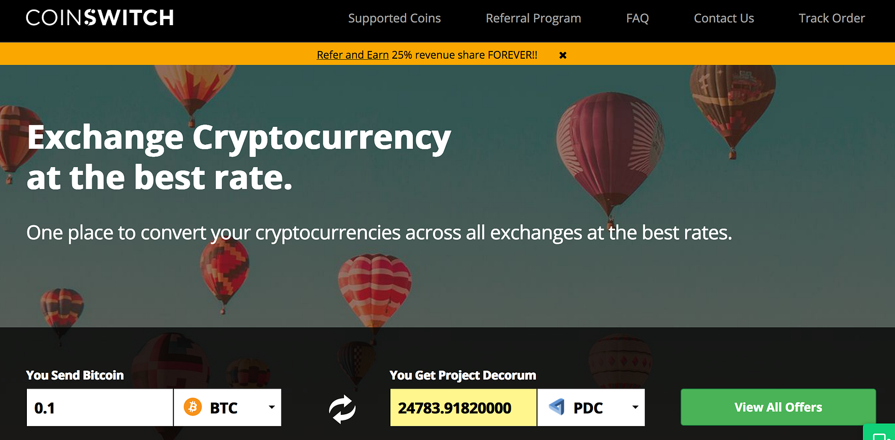The width and height of the screenshot is (895, 440).
Task: Open Supported Coins page
Action: click(394, 18)
